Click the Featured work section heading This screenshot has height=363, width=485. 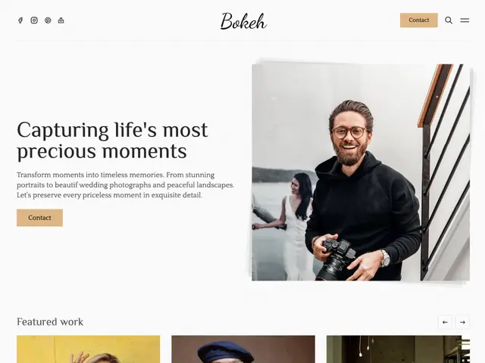pyautogui.click(x=50, y=322)
